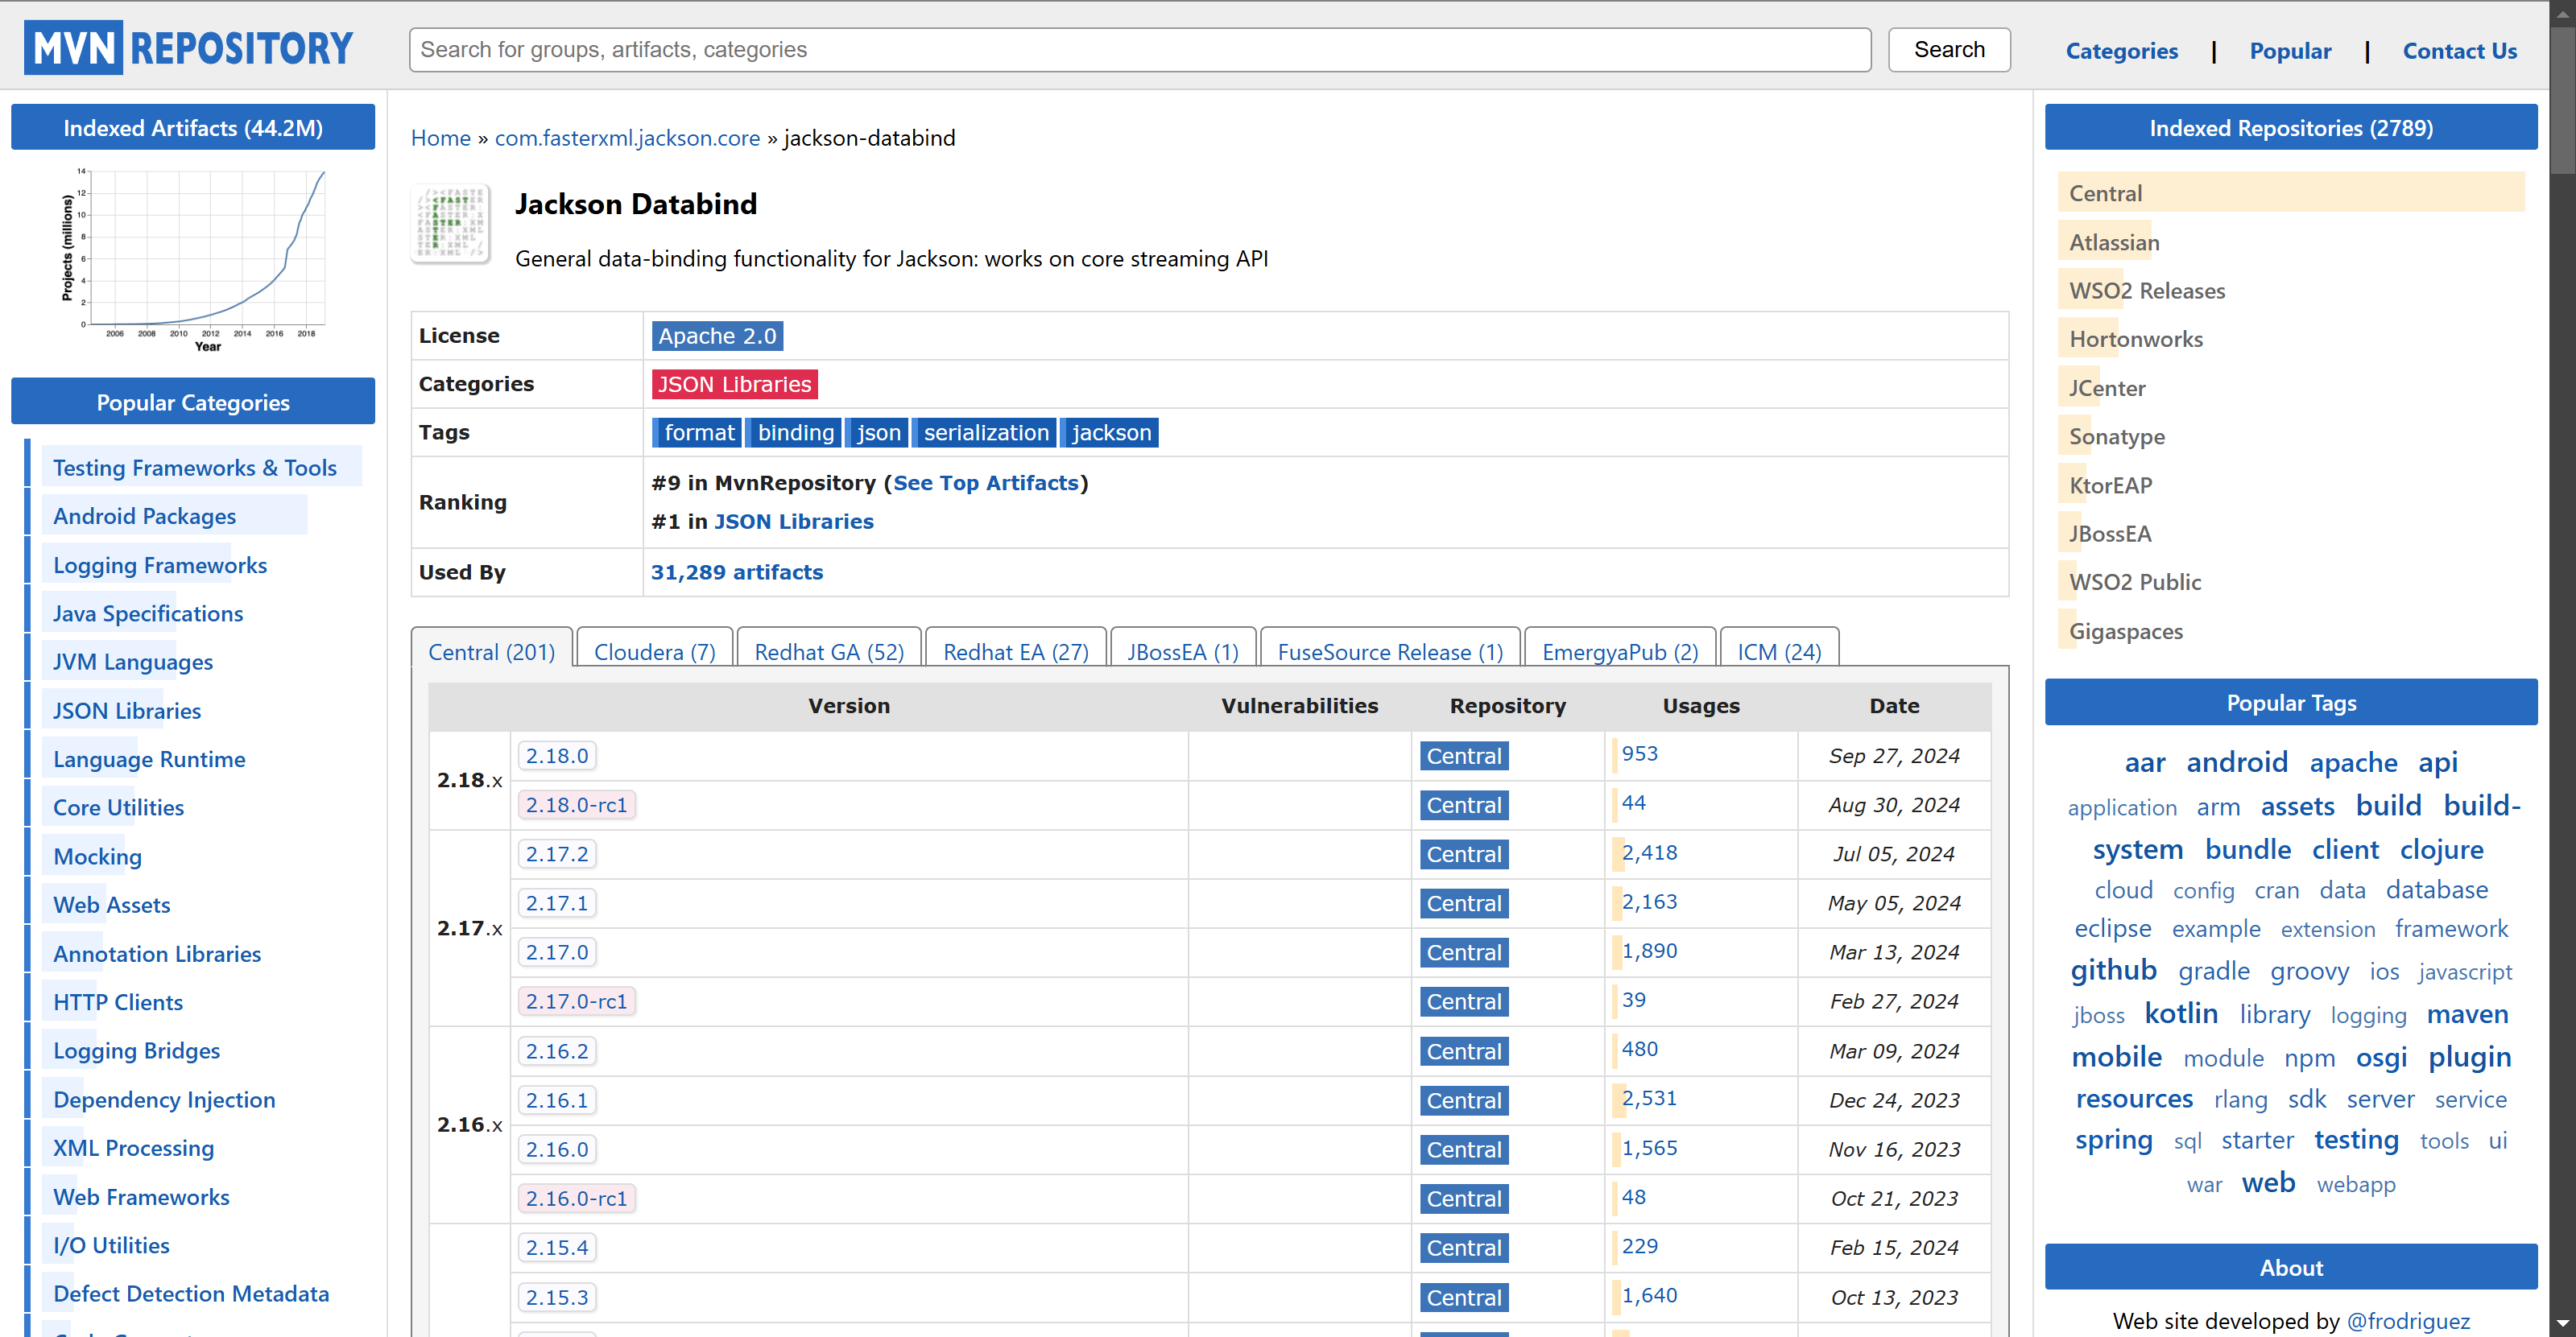Focus the artifact search input field
Image resolution: width=2576 pixels, height=1337 pixels.
click(x=1138, y=50)
